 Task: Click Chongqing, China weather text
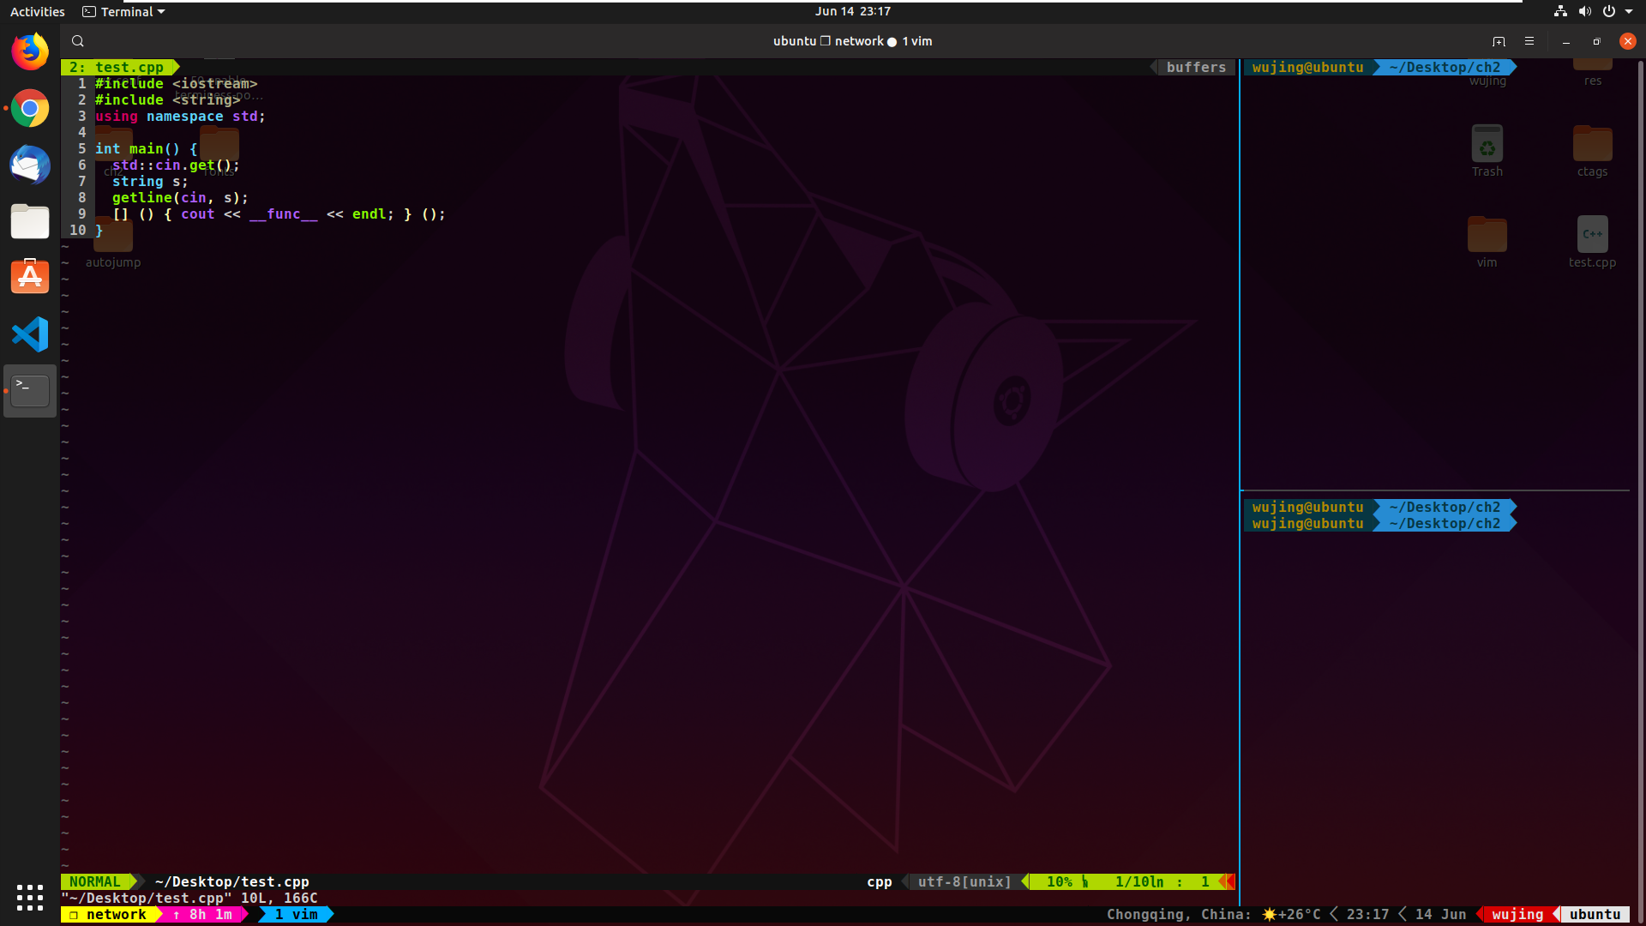1179,915
